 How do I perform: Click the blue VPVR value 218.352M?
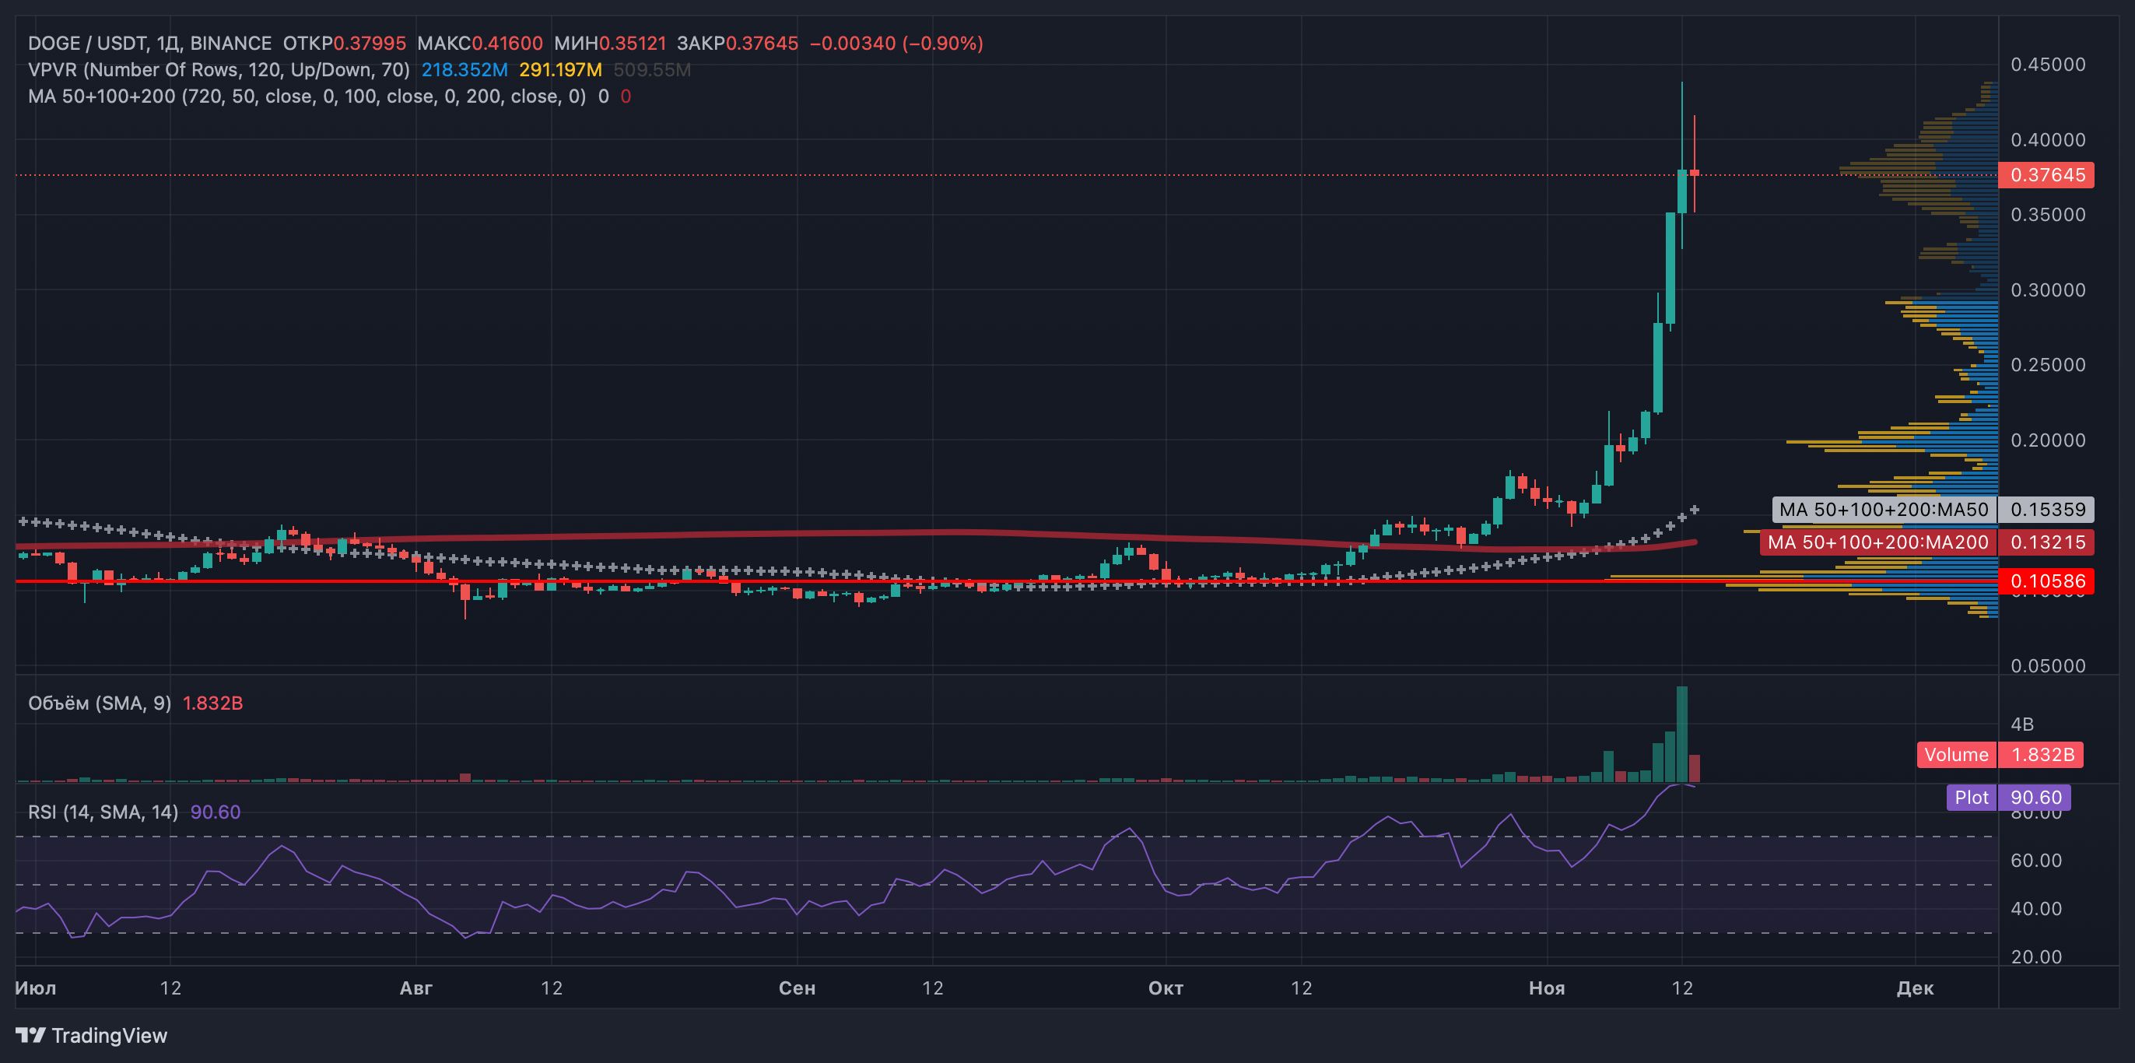tap(465, 70)
